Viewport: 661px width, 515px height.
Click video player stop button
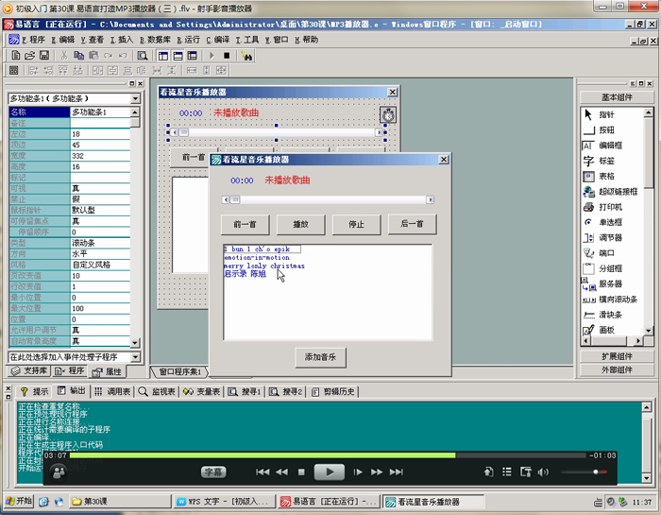pyautogui.click(x=301, y=472)
